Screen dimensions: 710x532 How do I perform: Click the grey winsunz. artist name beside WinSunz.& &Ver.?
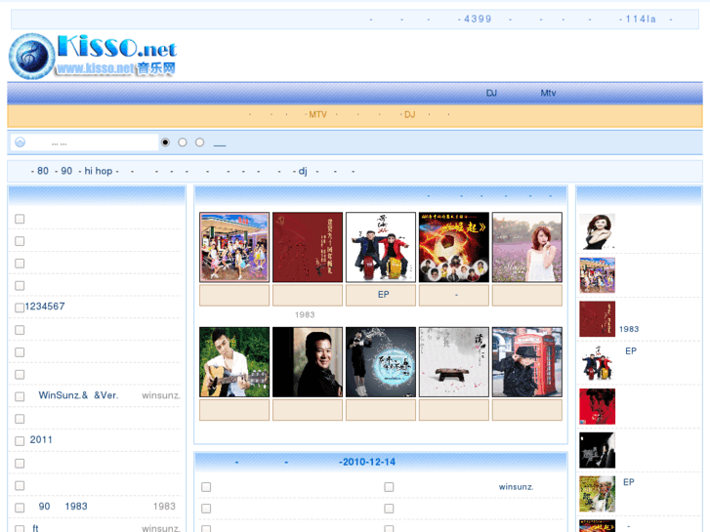pyautogui.click(x=161, y=395)
